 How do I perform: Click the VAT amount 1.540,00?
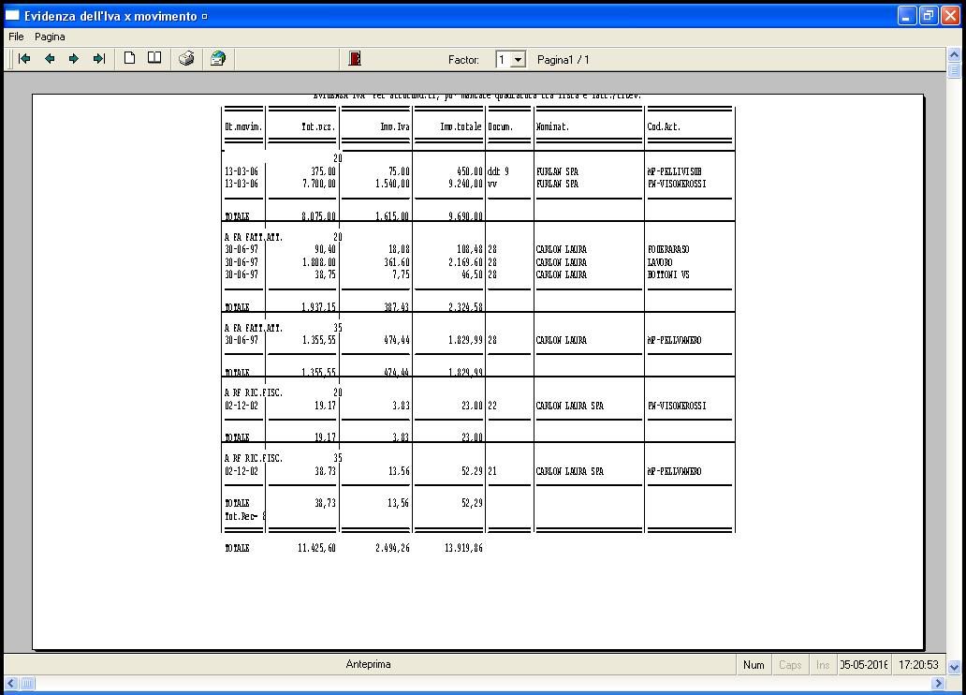click(x=392, y=184)
